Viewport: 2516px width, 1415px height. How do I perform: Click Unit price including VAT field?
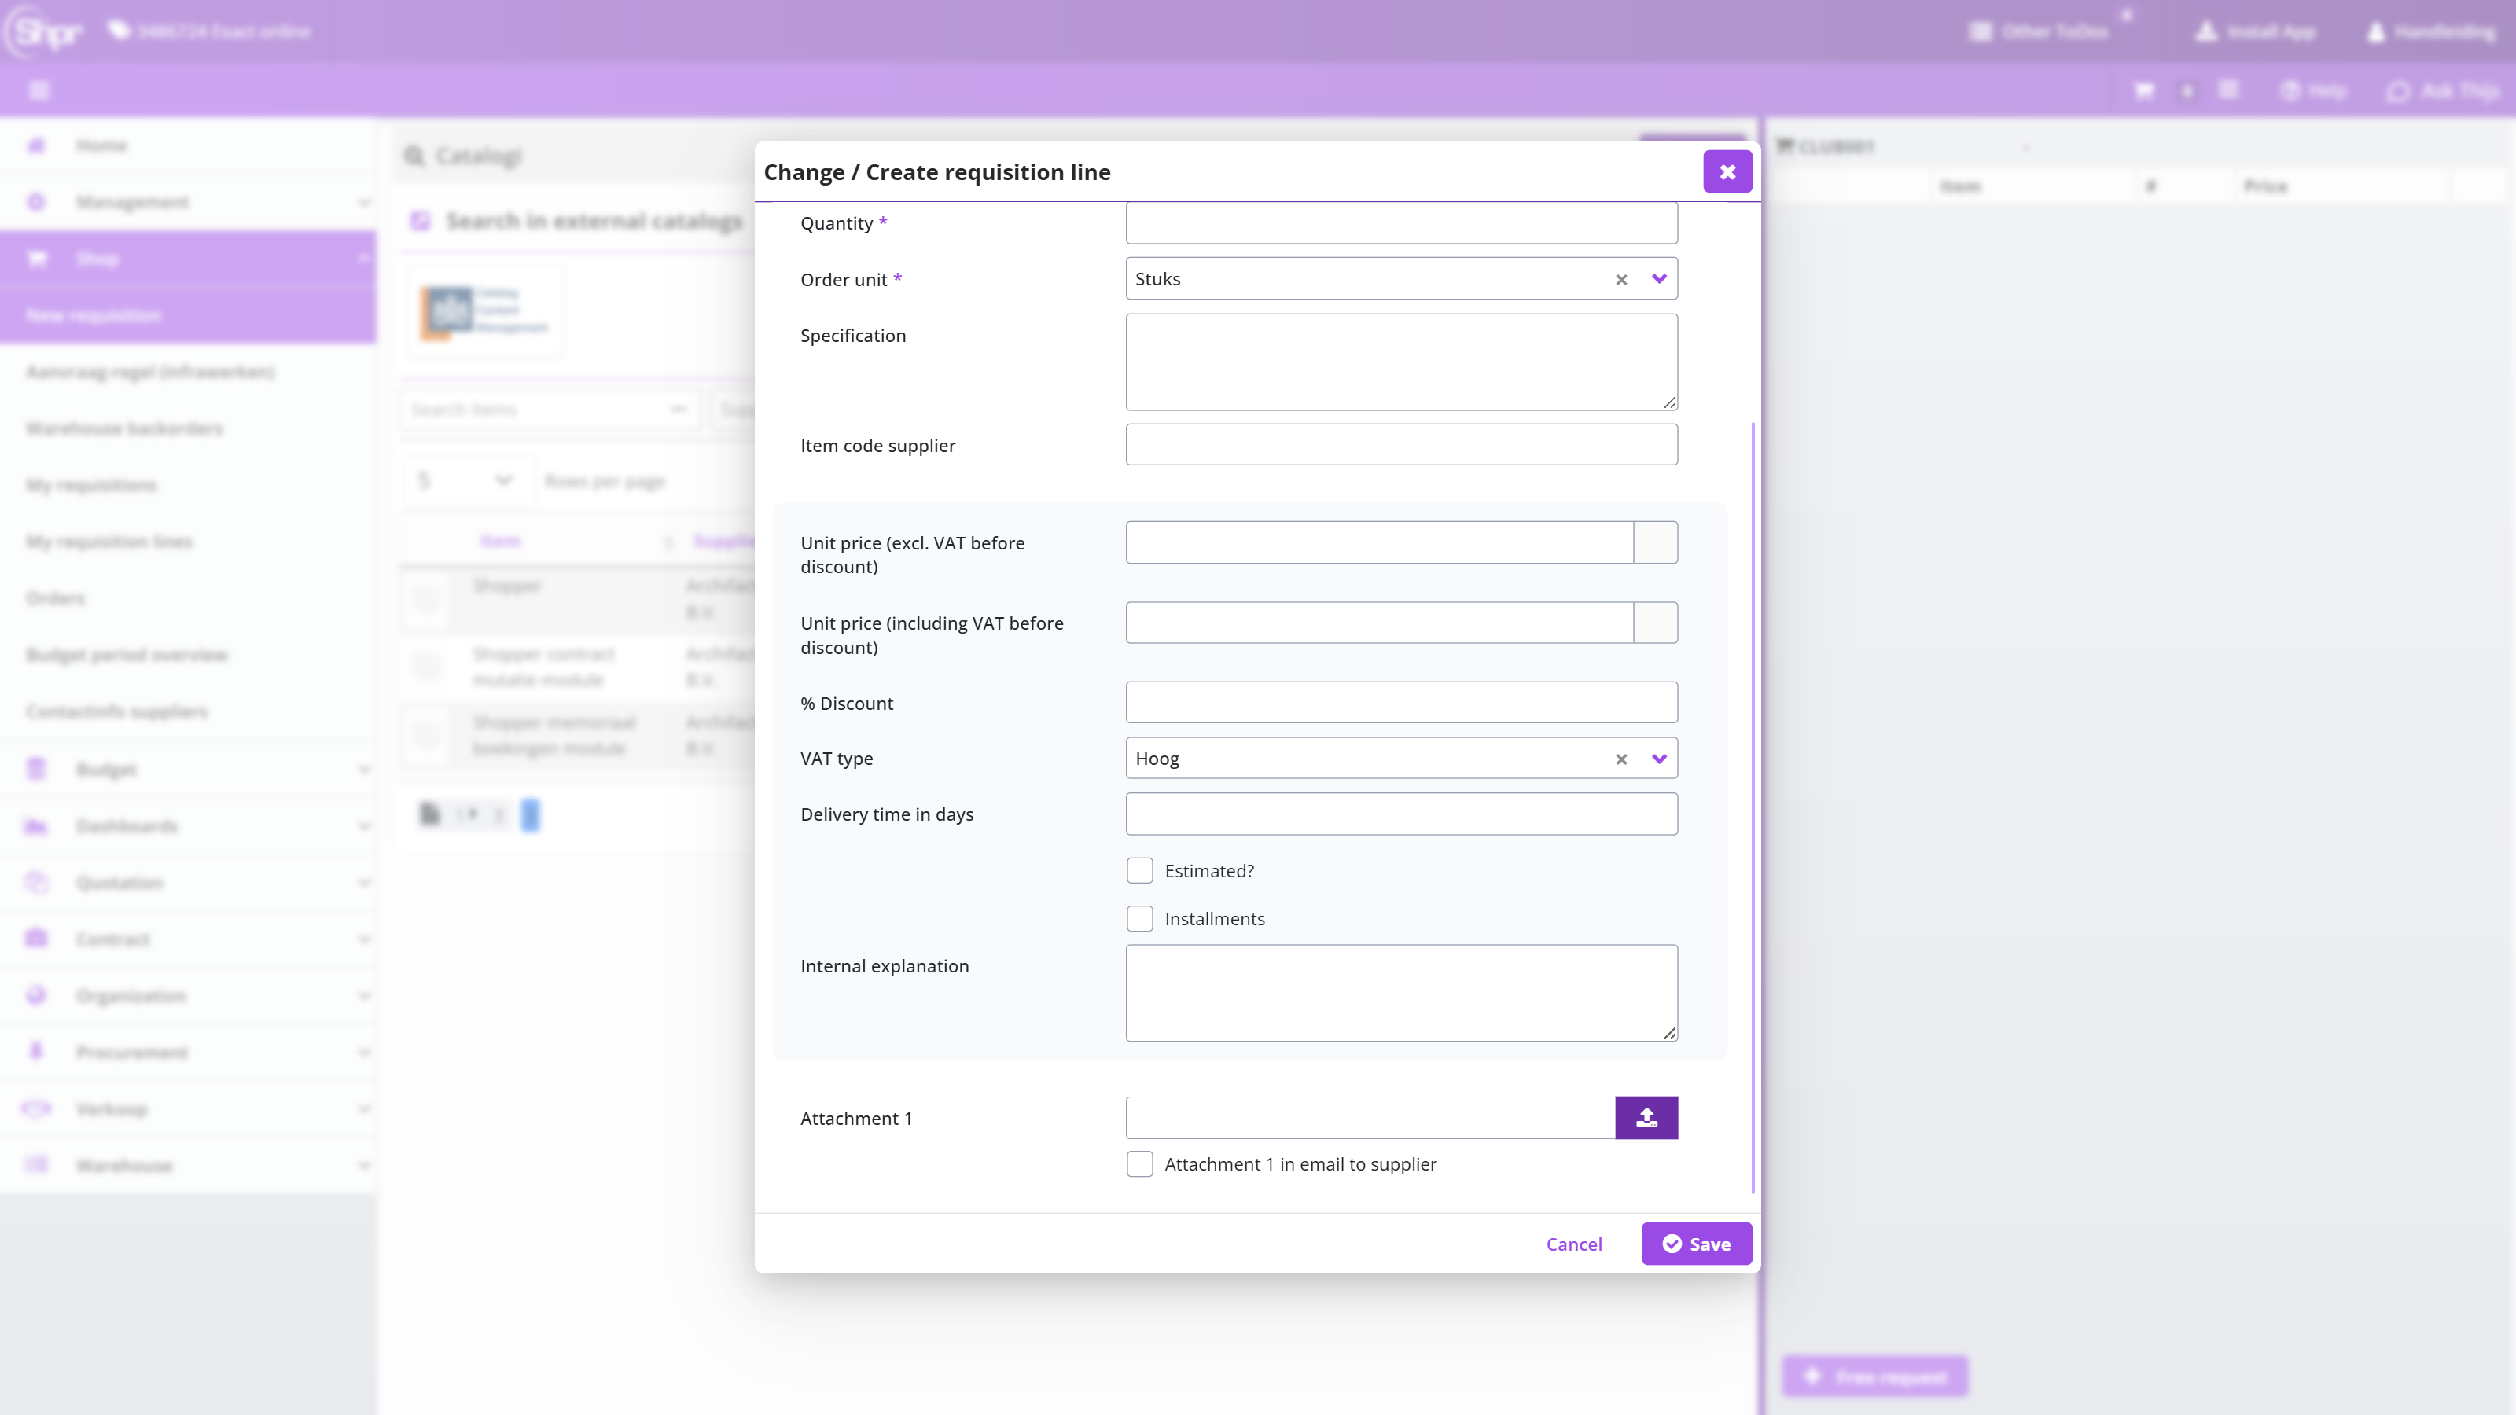[1379, 622]
